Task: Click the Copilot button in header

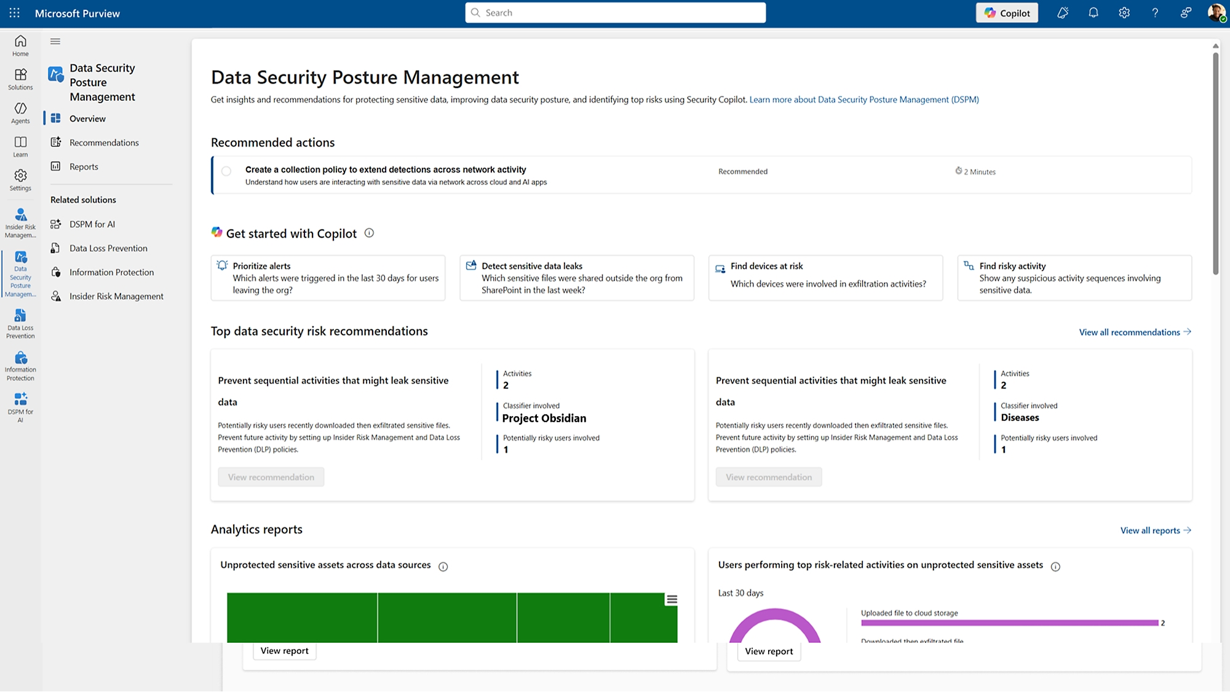Action: (x=1007, y=13)
